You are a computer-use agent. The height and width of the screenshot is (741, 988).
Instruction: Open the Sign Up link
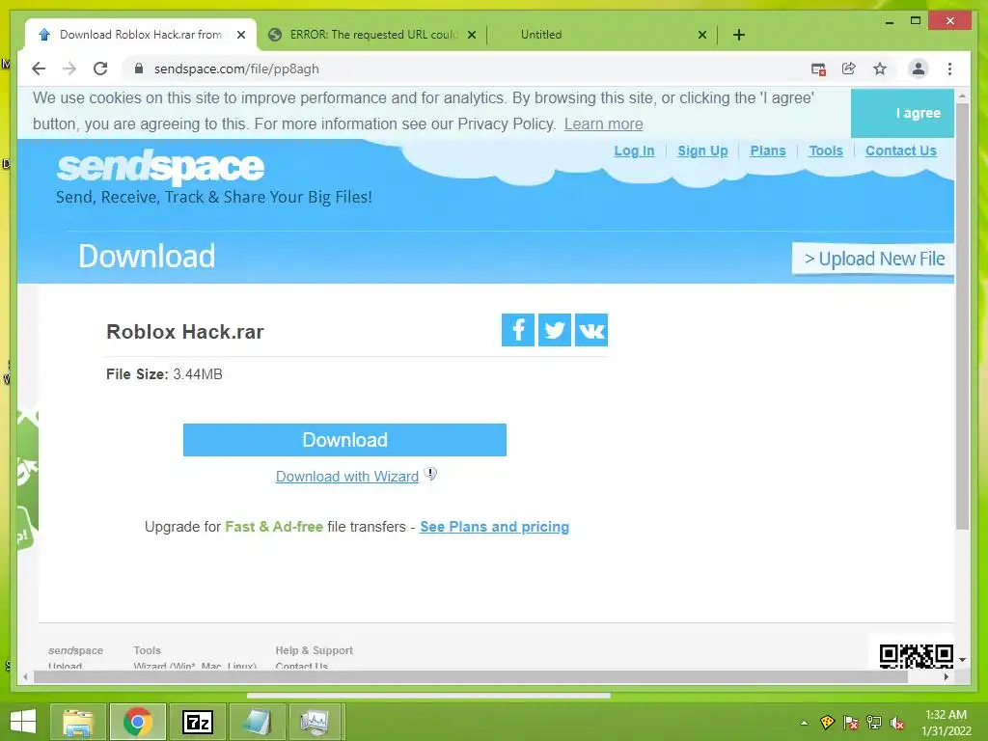(702, 151)
